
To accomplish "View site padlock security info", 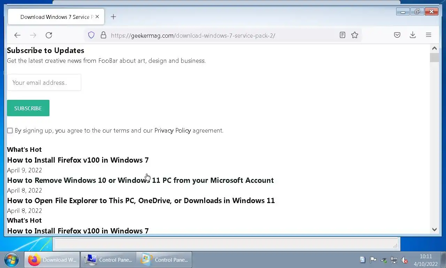I will (103, 35).
